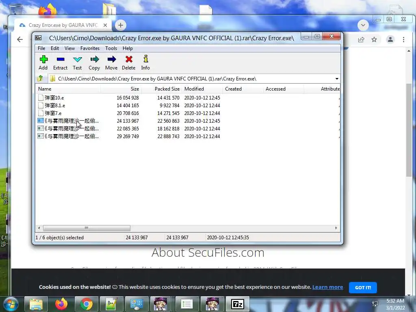
Task: Go up one folder level in 7-Zip
Action: point(40,78)
